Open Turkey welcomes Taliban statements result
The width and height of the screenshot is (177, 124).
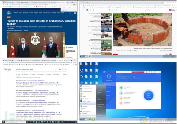[37, 112]
